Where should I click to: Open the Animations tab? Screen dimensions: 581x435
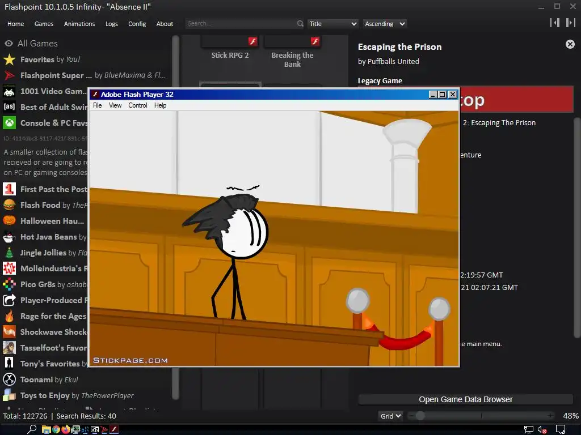pyautogui.click(x=79, y=24)
